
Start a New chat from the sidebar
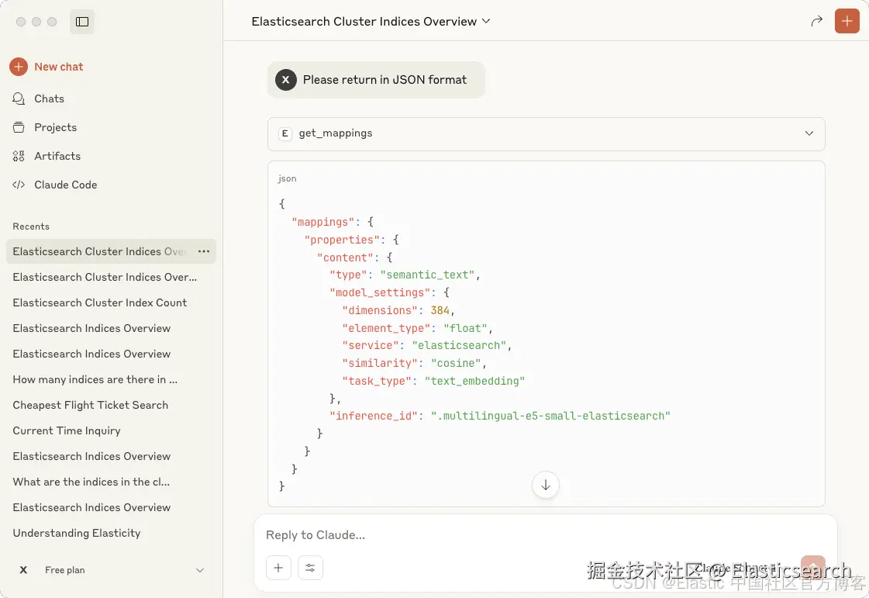tap(47, 67)
